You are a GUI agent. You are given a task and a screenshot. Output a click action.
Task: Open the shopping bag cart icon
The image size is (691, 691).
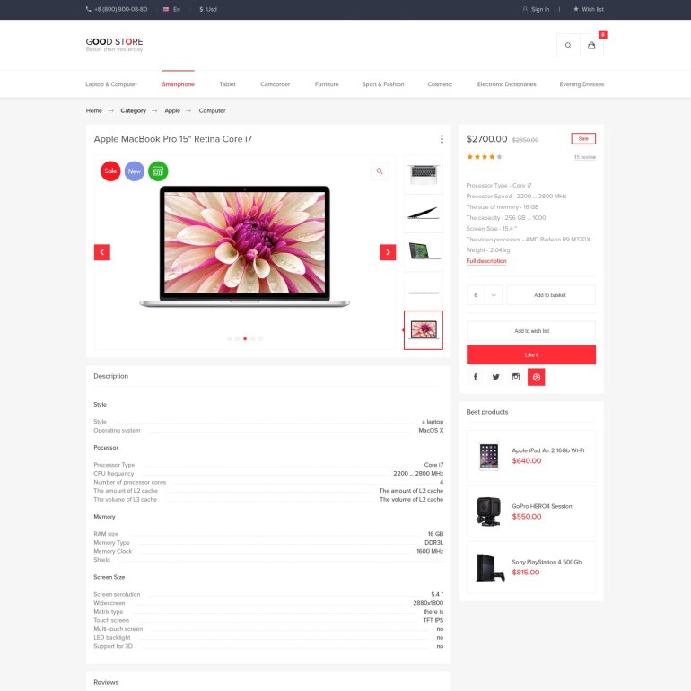pos(591,46)
